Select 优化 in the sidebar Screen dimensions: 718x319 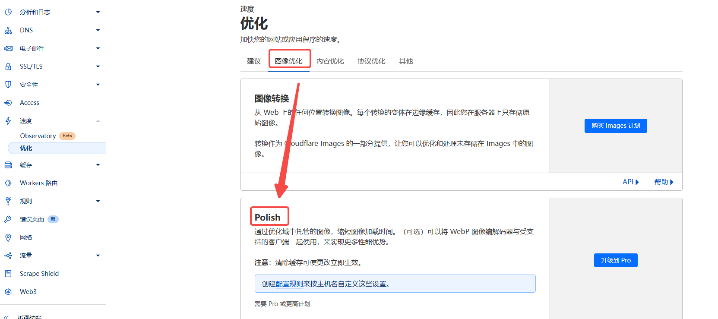click(x=57, y=148)
